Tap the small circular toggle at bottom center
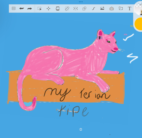 coord(81,129)
